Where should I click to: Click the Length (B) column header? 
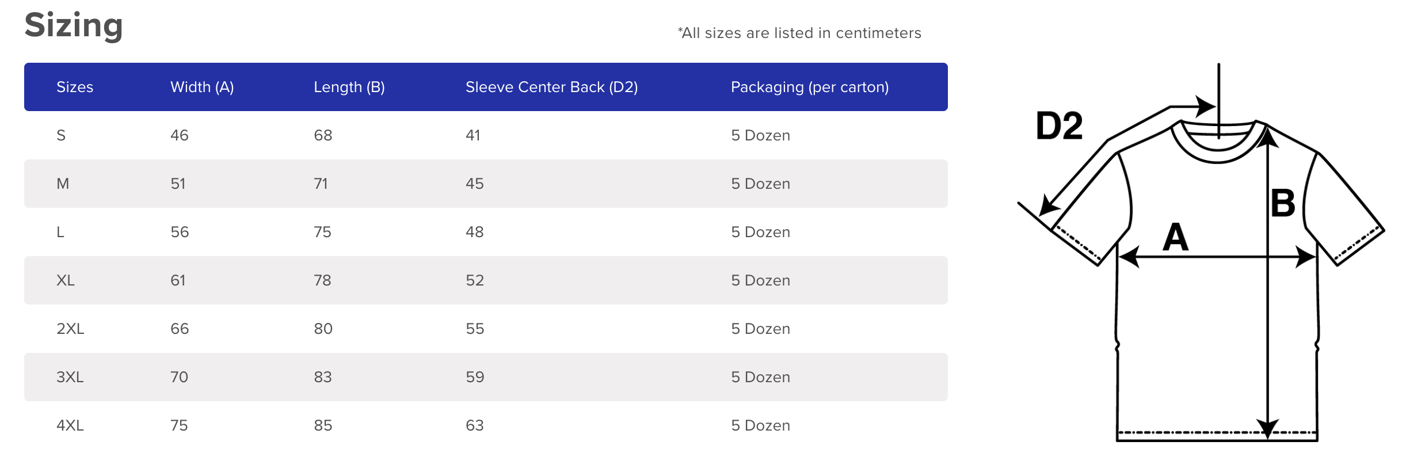pos(349,87)
